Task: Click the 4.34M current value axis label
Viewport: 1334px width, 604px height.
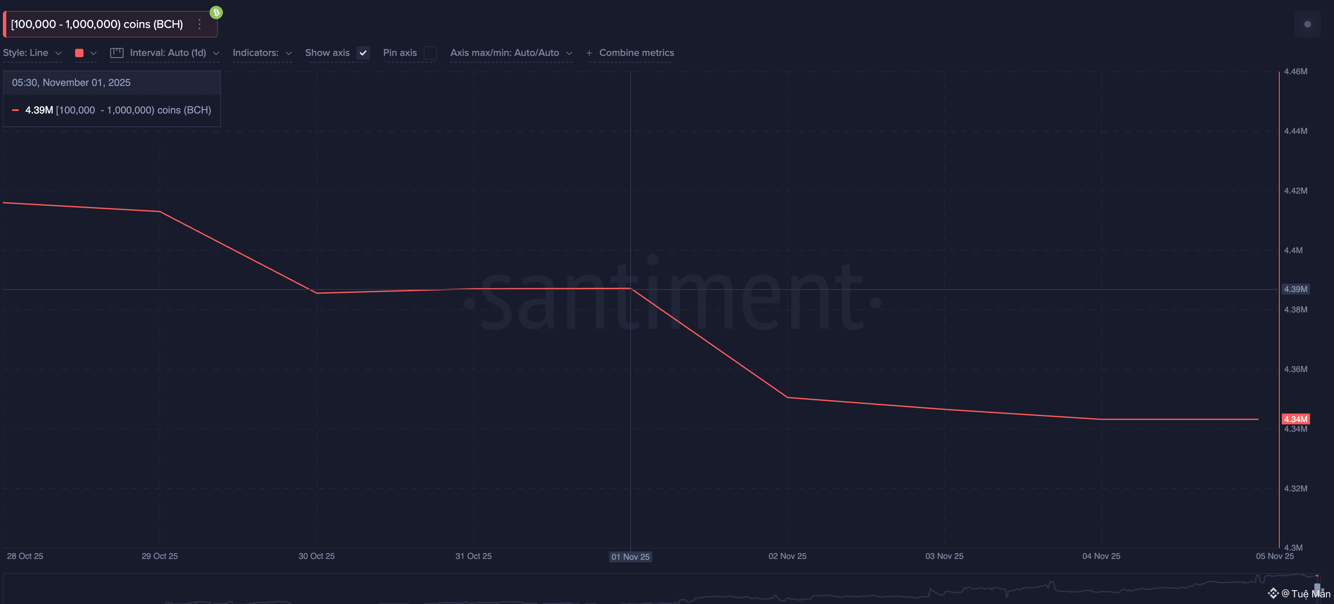Action: [x=1295, y=419]
